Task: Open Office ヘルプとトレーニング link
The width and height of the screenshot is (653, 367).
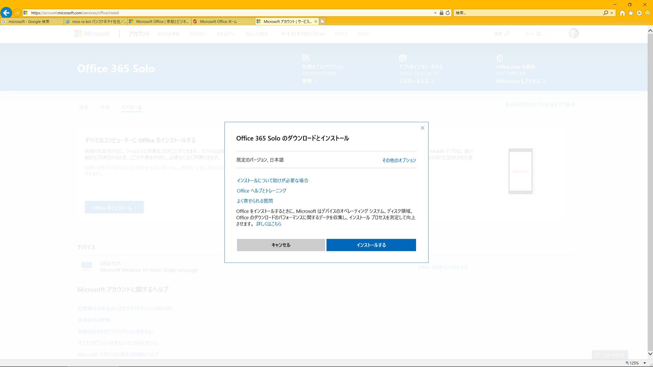Action: pyautogui.click(x=261, y=191)
